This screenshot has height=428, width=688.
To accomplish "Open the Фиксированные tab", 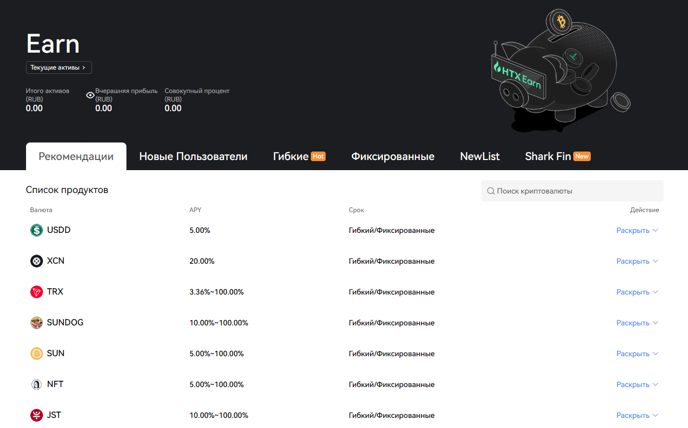I will click(393, 156).
